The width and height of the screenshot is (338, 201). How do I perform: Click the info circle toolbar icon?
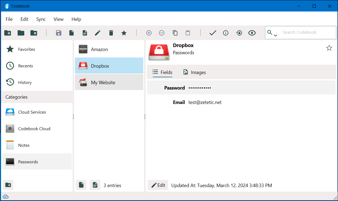click(226, 33)
